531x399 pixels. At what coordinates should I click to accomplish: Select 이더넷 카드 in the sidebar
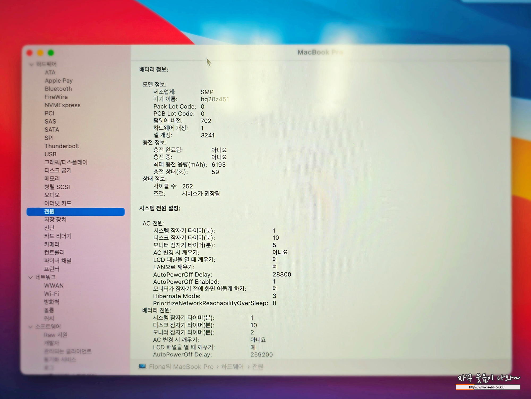[58, 203]
